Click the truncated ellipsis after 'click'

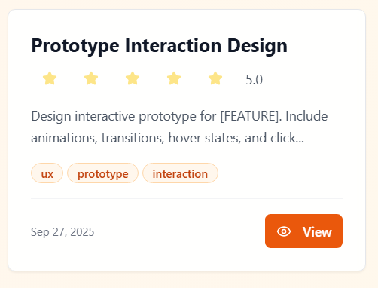pos(300,138)
